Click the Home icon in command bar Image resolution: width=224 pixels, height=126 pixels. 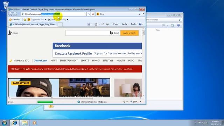(89, 24)
